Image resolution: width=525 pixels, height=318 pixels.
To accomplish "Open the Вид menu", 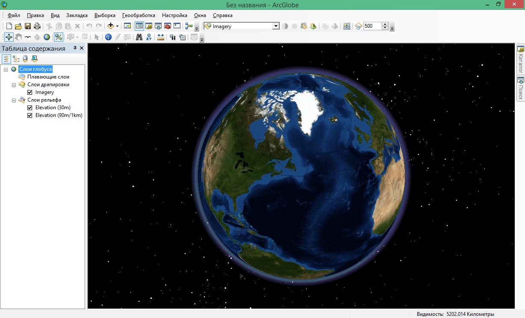I will (x=55, y=15).
